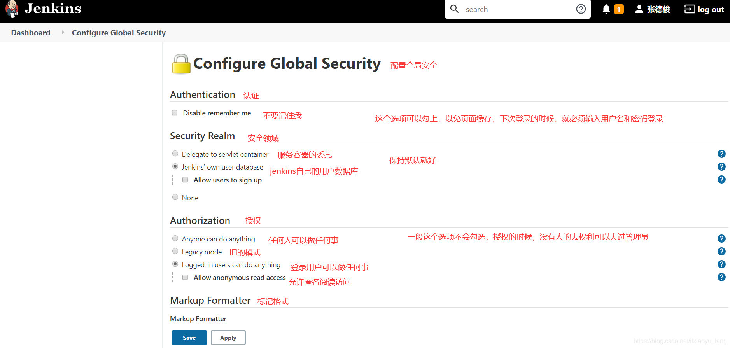Select None security realm radio
Viewport: 730px width, 348px height.
[x=175, y=197]
